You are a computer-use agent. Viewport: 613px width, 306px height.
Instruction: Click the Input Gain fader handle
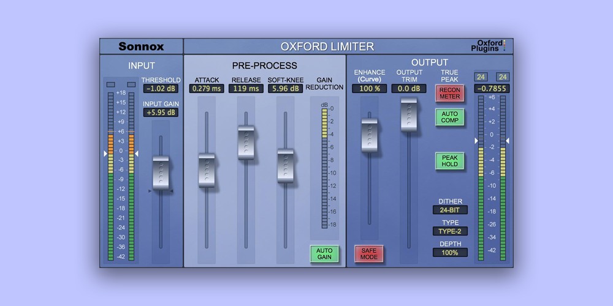[x=161, y=173]
